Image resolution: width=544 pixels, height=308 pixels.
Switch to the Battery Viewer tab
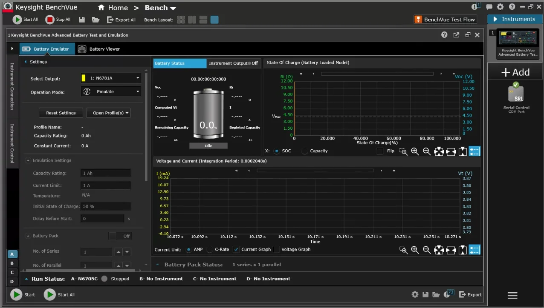[99, 49]
